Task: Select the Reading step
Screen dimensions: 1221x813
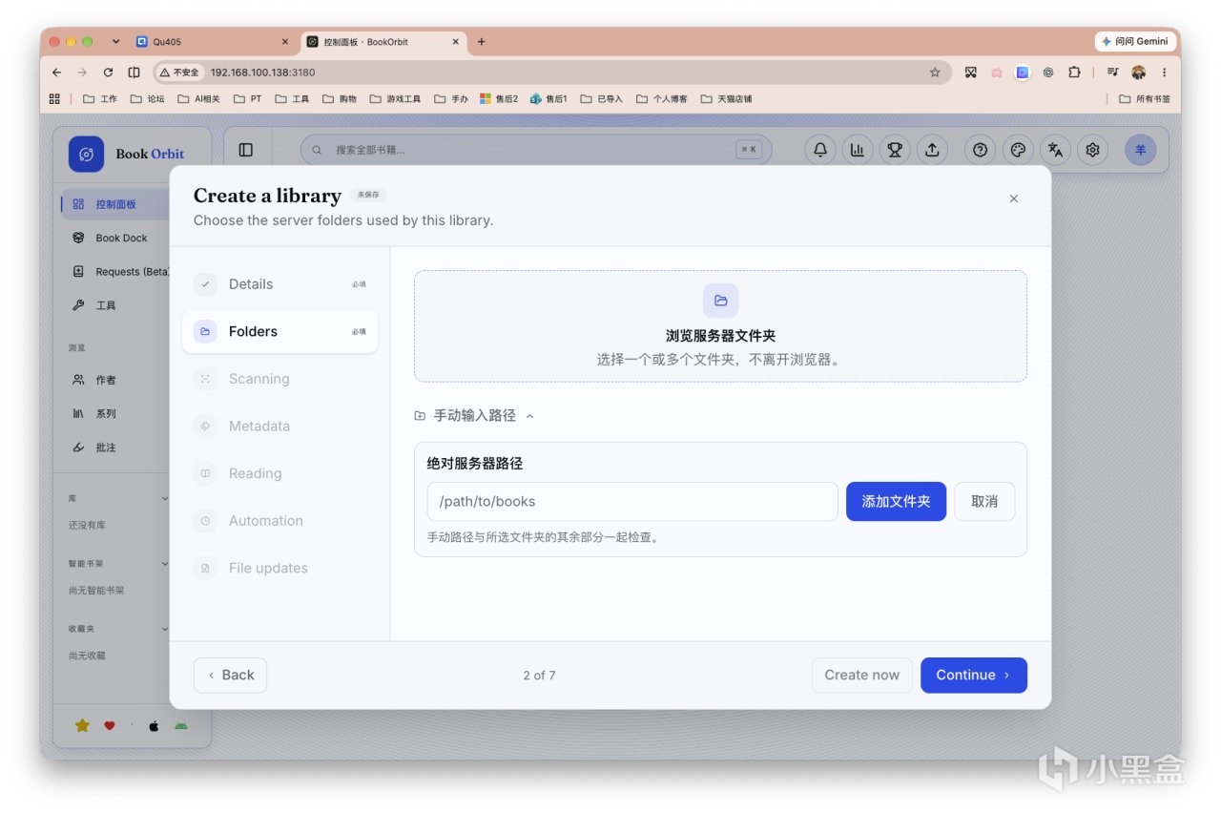Action: 279,473
